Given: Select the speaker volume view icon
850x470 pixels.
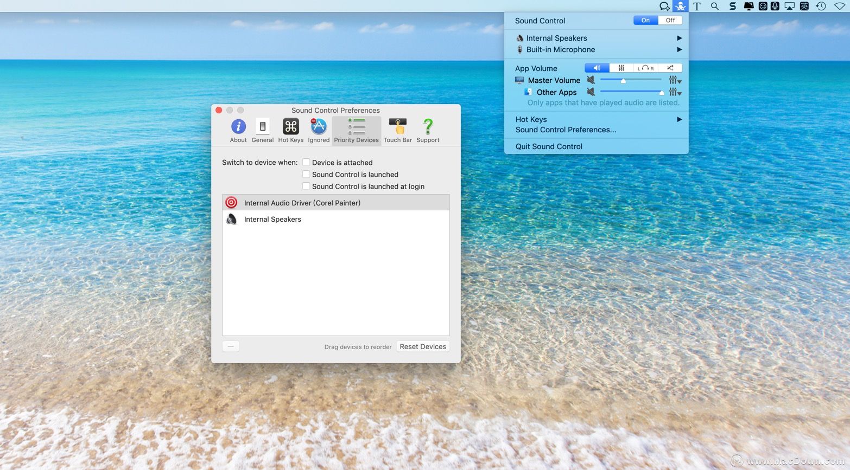Looking at the screenshot, I should (x=597, y=68).
